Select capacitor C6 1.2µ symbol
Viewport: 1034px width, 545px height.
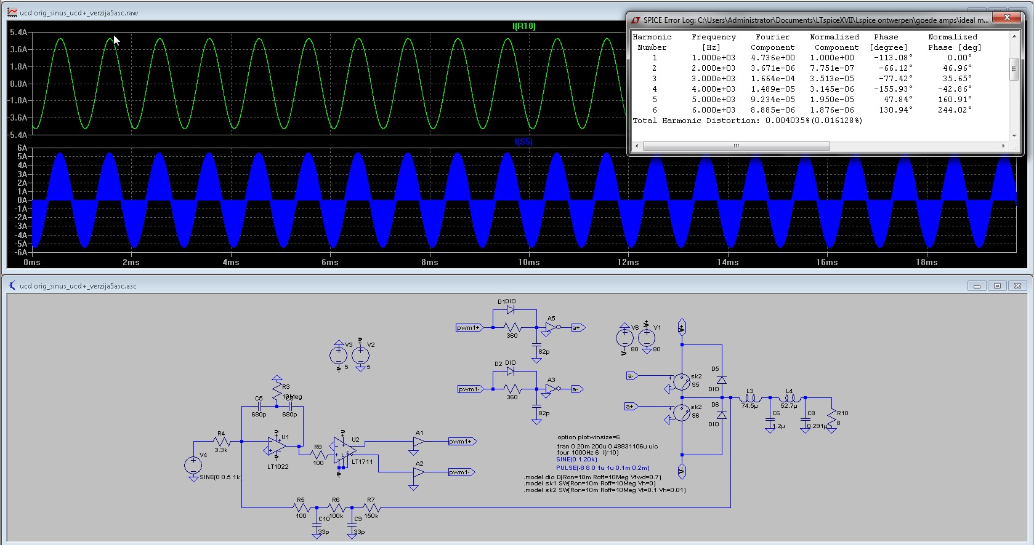770,420
